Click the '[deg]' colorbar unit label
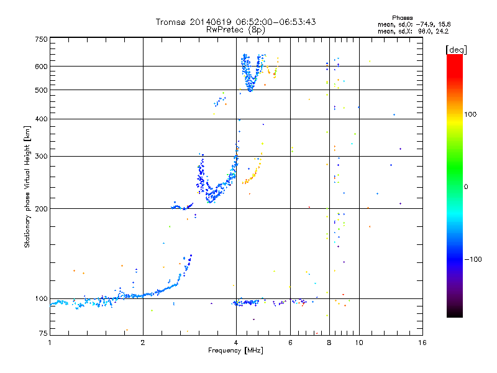This screenshot has width=497, height=373. pos(456,50)
